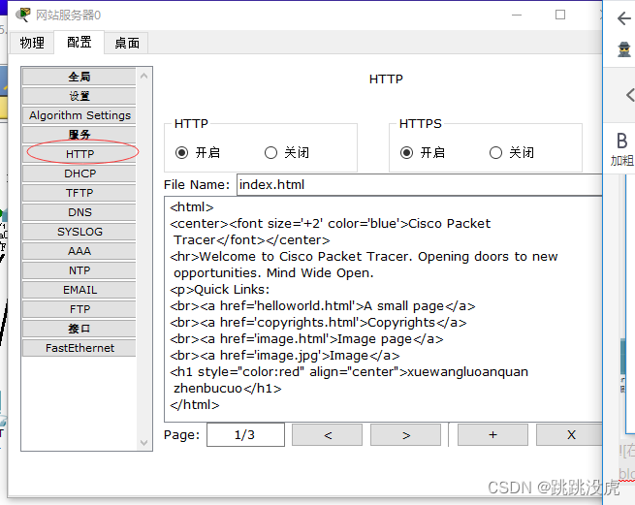The image size is (635, 505).
Task: Open the FastEthernet interface settings
Action: (x=79, y=348)
